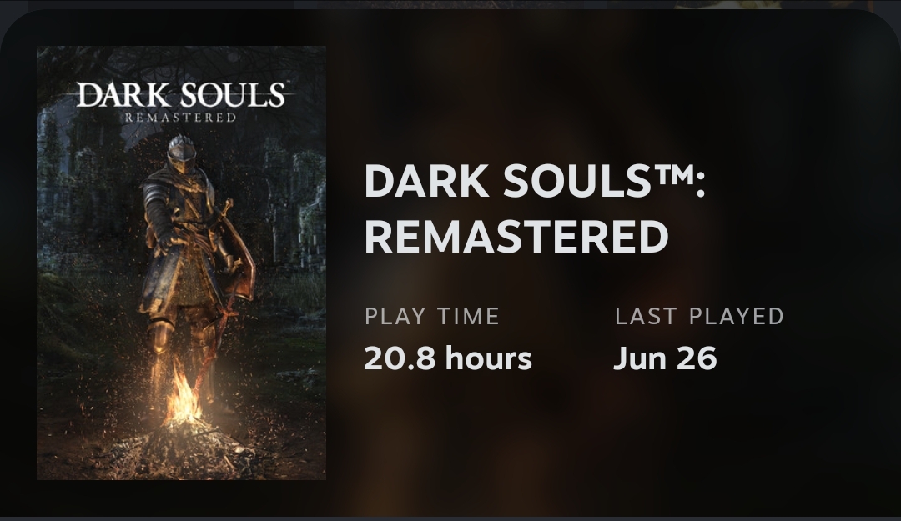Click the word REMASTERED in the title
Viewport: 901px width, 521px height.
(x=516, y=237)
